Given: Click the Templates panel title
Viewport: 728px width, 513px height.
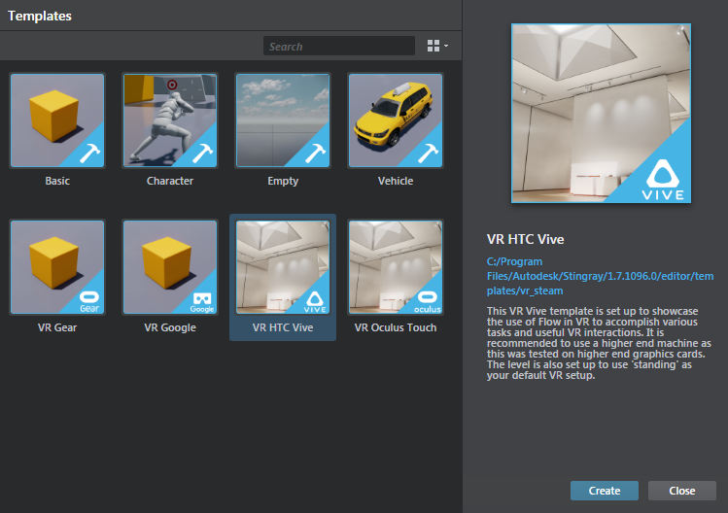Looking at the screenshot, I should click(40, 16).
